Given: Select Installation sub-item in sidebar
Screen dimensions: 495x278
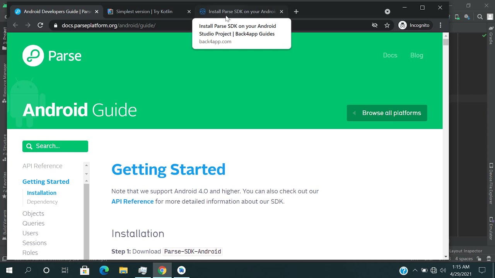Looking at the screenshot, I should pos(42,193).
